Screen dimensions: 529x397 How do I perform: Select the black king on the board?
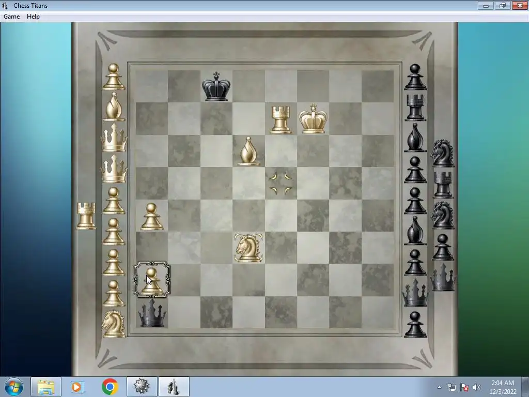216,86
